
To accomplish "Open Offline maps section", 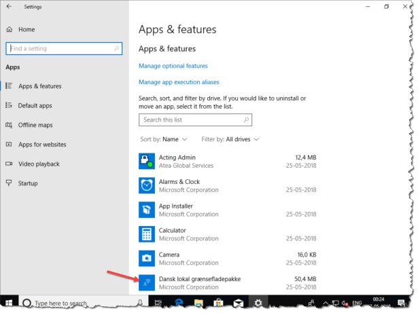I will click(35, 125).
